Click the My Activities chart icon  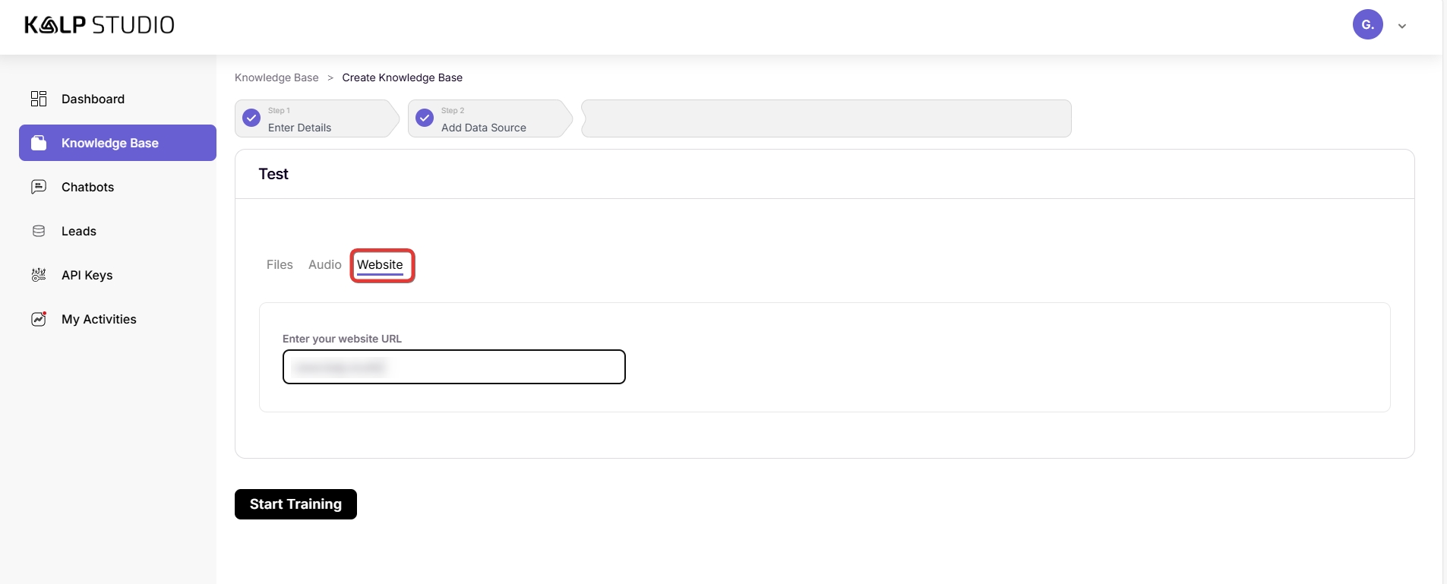click(39, 319)
